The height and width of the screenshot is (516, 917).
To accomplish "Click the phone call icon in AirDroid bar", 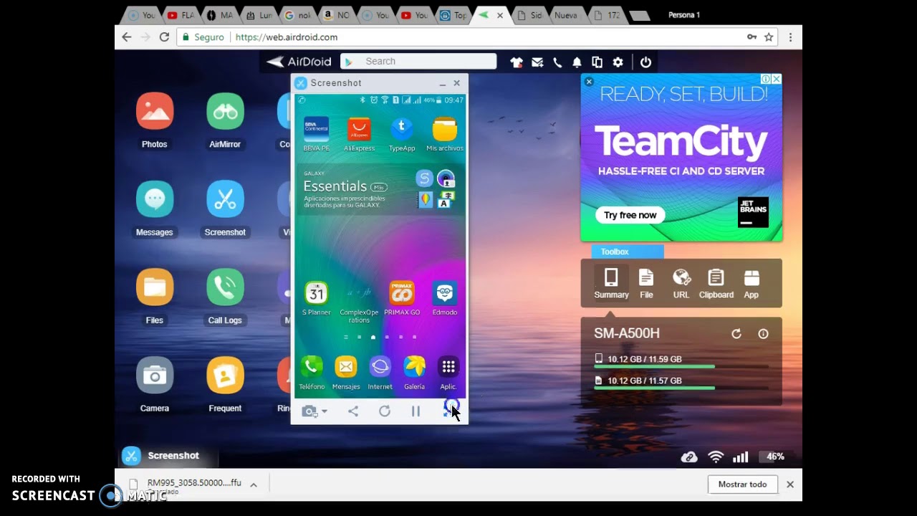I will tap(557, 62).
